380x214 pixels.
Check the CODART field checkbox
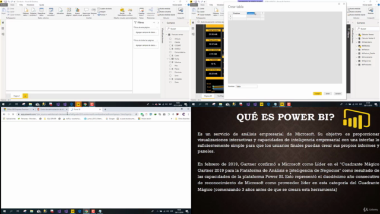tap(170, 45)
